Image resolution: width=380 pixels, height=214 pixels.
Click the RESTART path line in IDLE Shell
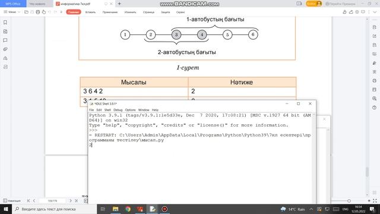[199, 137]
